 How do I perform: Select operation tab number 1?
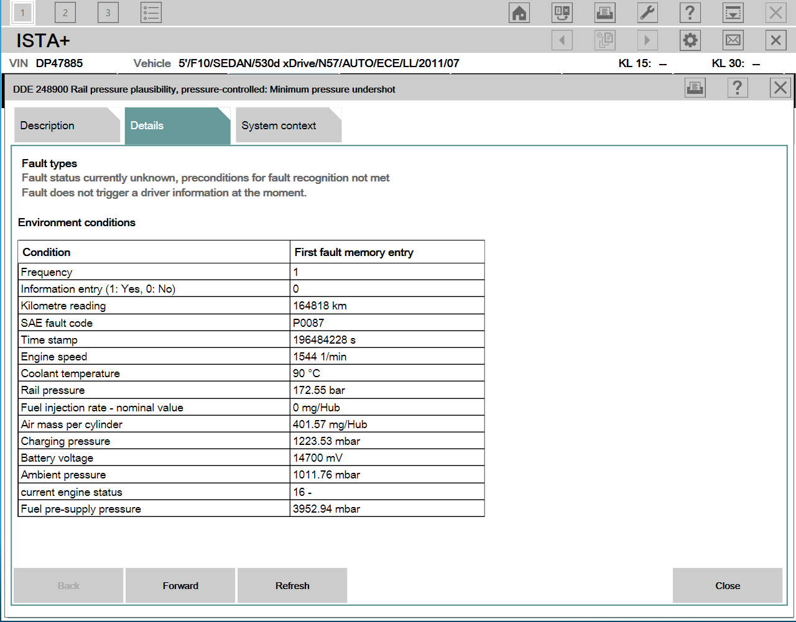(x=23, y=13)
